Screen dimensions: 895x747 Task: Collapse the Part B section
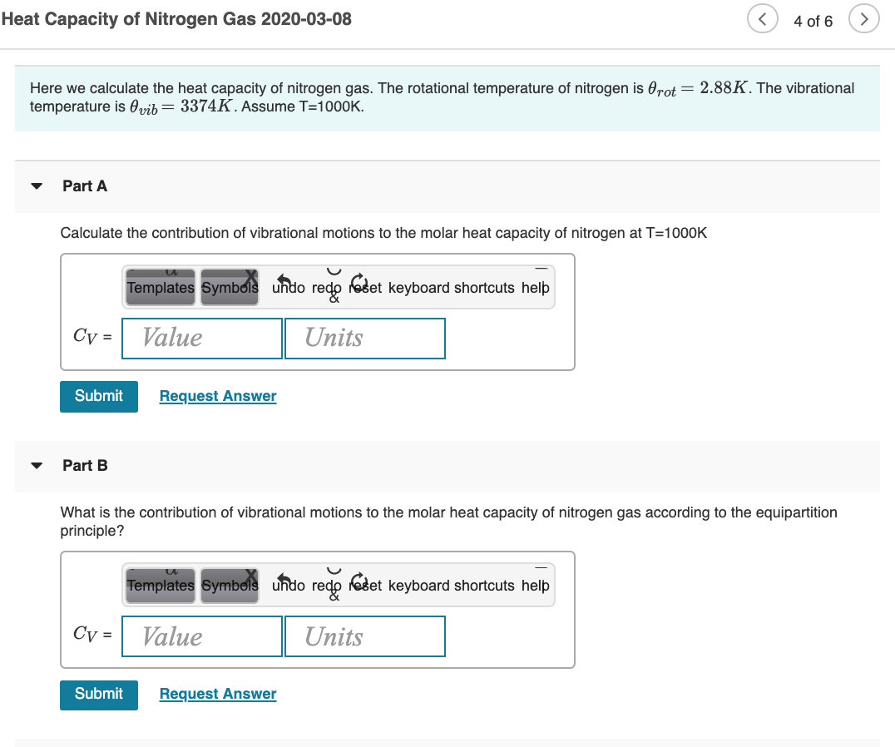pos(36,465)
